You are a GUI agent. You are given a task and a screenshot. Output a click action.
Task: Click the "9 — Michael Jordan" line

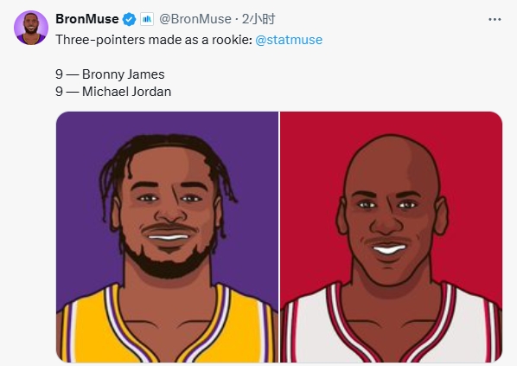(x=113, y=92)
